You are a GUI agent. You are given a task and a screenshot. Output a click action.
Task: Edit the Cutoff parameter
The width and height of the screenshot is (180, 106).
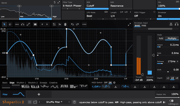pos(97,5)
